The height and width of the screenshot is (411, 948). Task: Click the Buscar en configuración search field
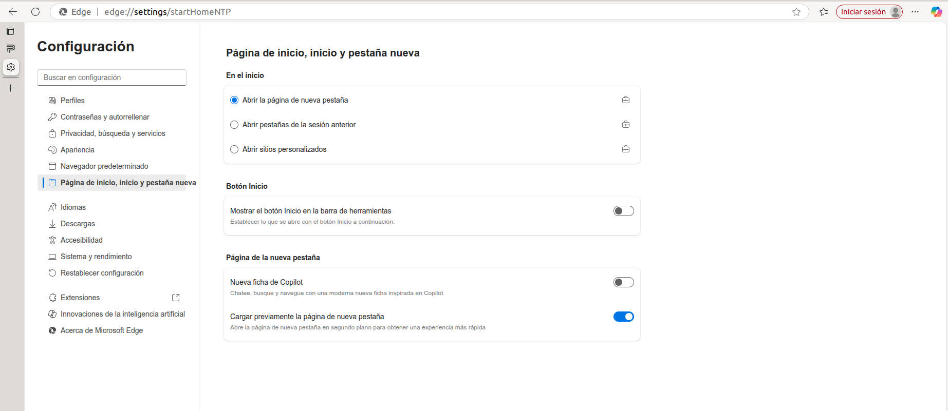pyautogui.click(x=111, y=77)
